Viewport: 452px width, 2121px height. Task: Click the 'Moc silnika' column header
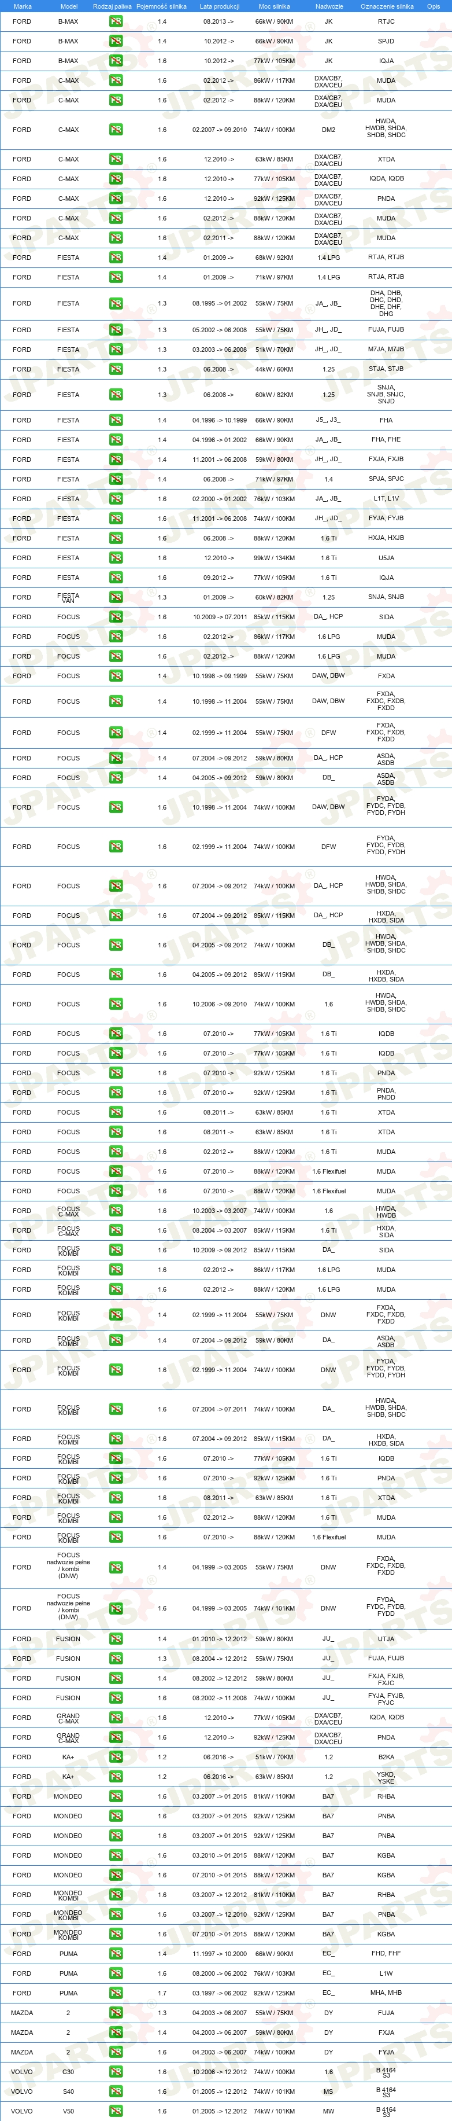(275, 6)
